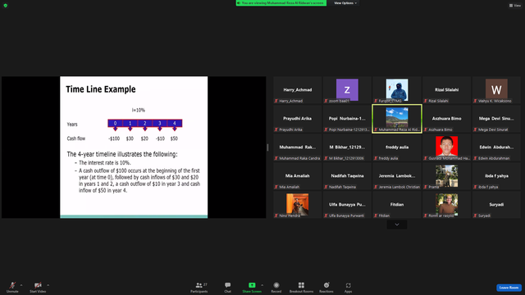Select Fitdian's video tile

(397, 205)
